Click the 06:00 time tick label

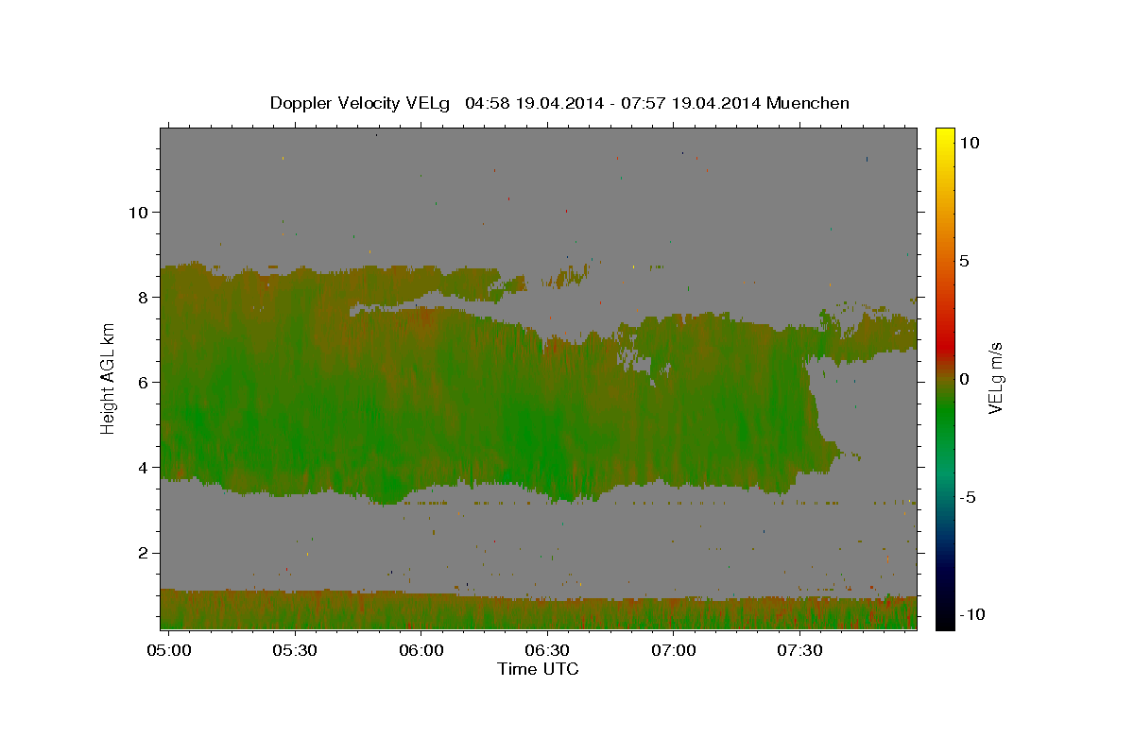click(421, 651)
